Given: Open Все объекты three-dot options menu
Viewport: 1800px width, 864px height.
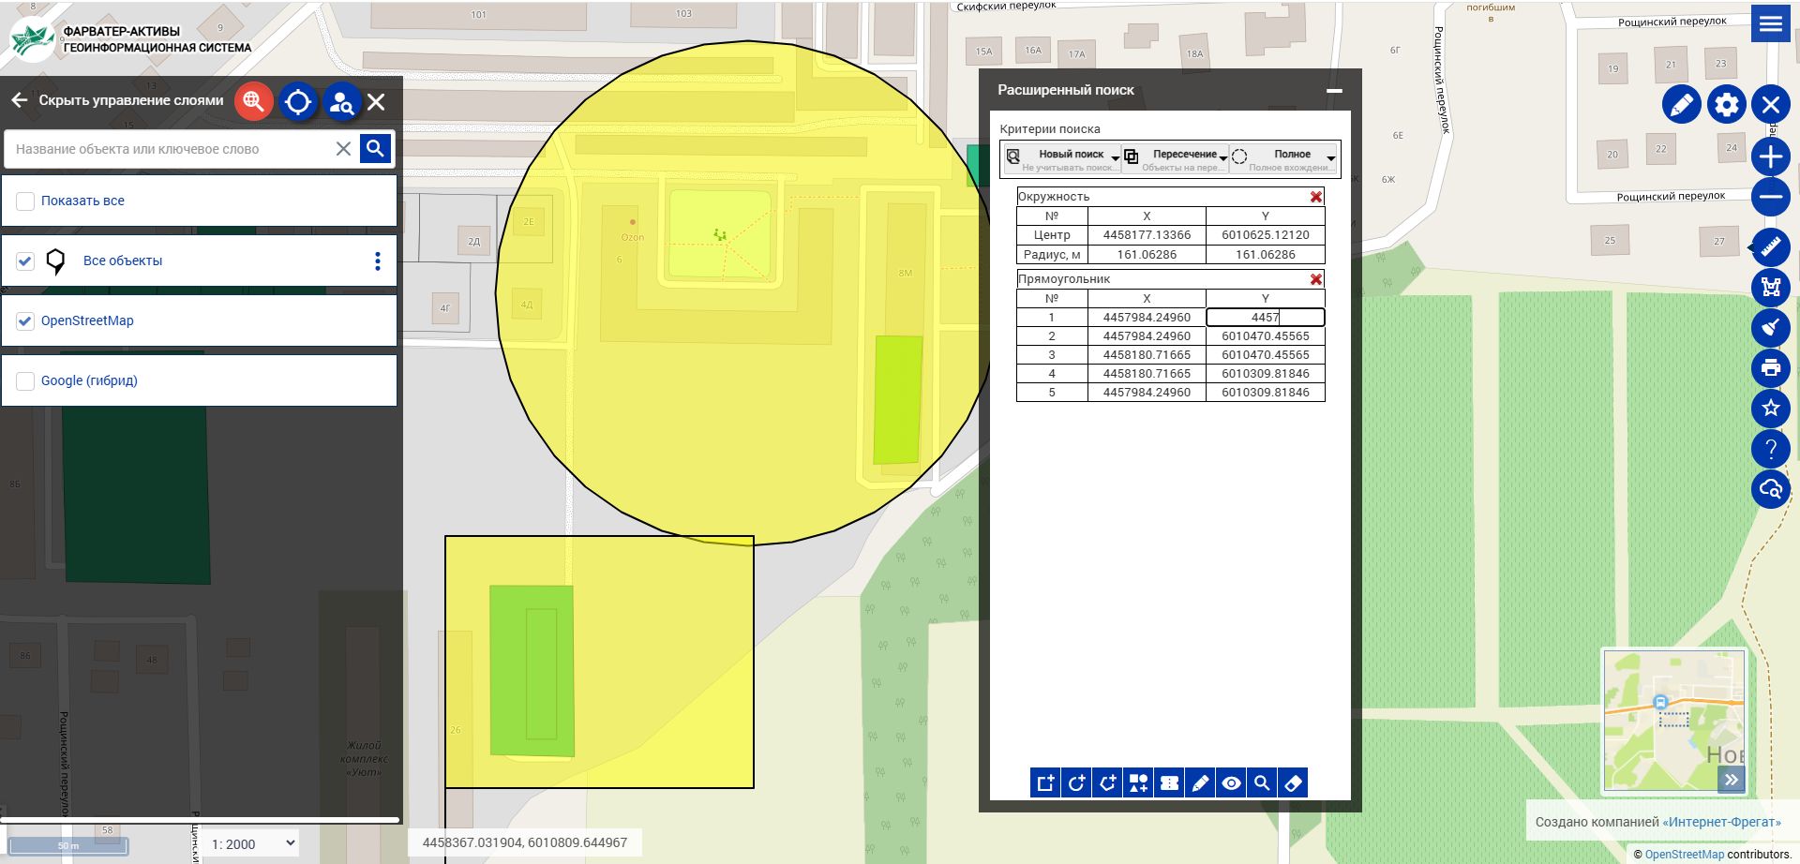Looking at the screenshot, I should coord(378,261).
